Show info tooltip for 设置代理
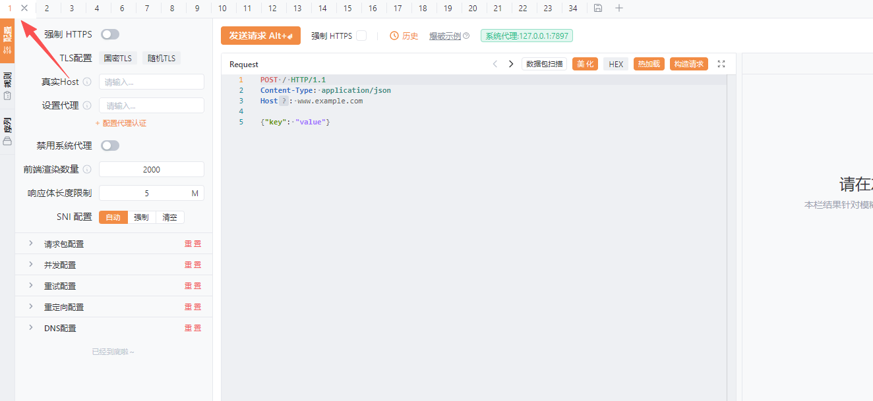This screenshot has width=873, height=401. [x=87, y=106]
